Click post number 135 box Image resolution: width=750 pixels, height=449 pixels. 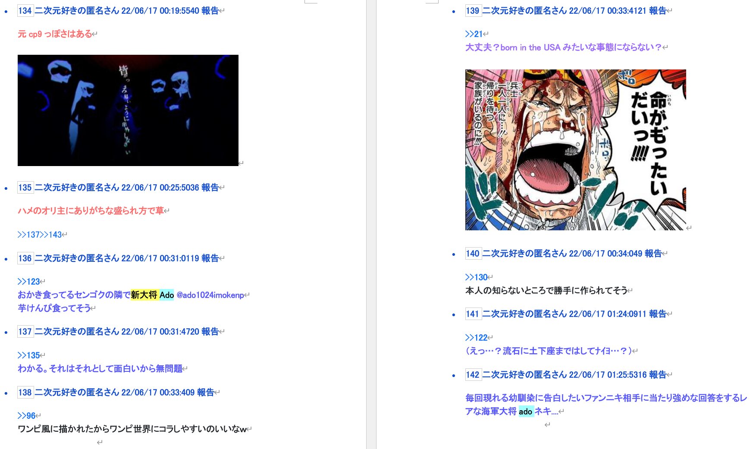[25, 188]
